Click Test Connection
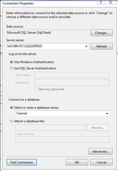118x171 pixels. 22,162
